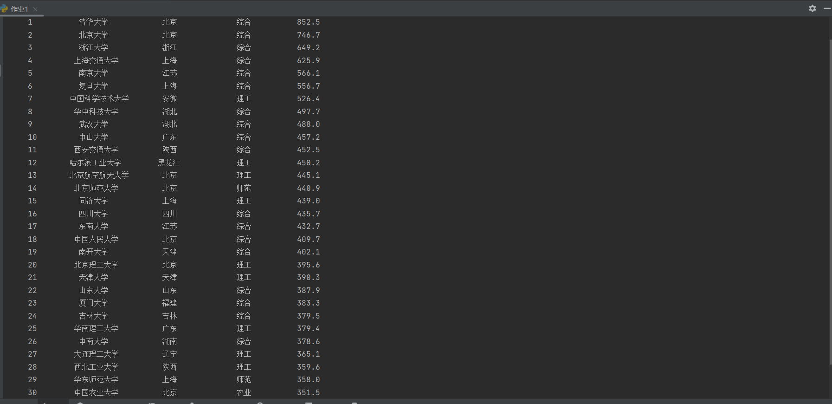Click the 天津大学 entry
Screen dimensions: 832x404
tap(93, 277)
